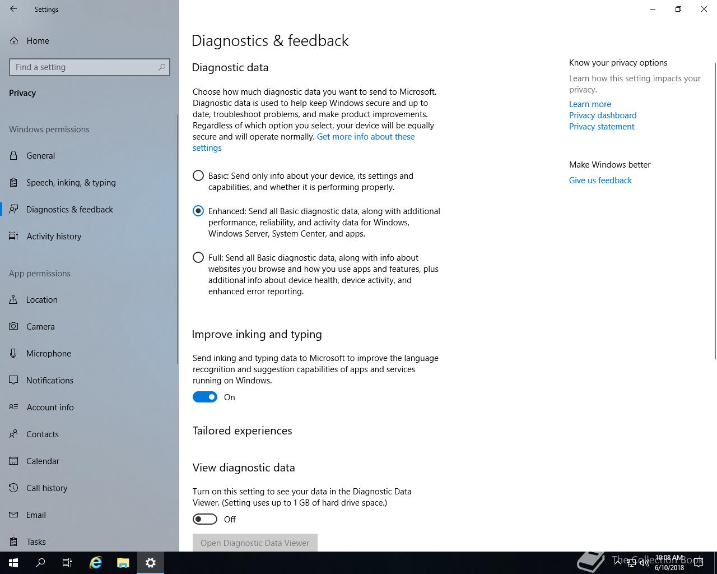
Task: Click the Account info icon in sidebar
Action: (13, 407)
